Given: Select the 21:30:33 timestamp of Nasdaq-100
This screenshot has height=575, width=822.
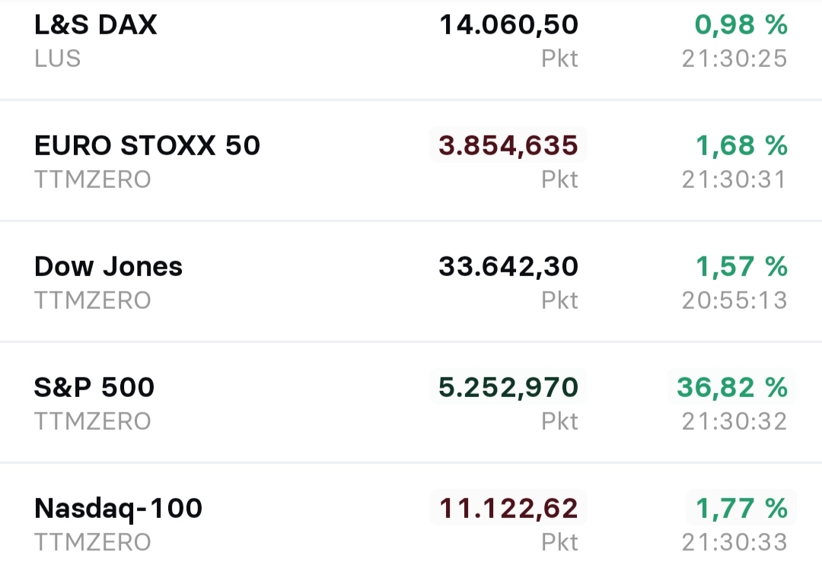Looking at the screenshot, I should pyautogui.click(x=733, y=542).
